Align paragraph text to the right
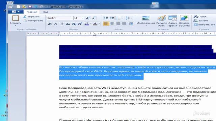The image size is (216, 121). (x=118, y=24)
